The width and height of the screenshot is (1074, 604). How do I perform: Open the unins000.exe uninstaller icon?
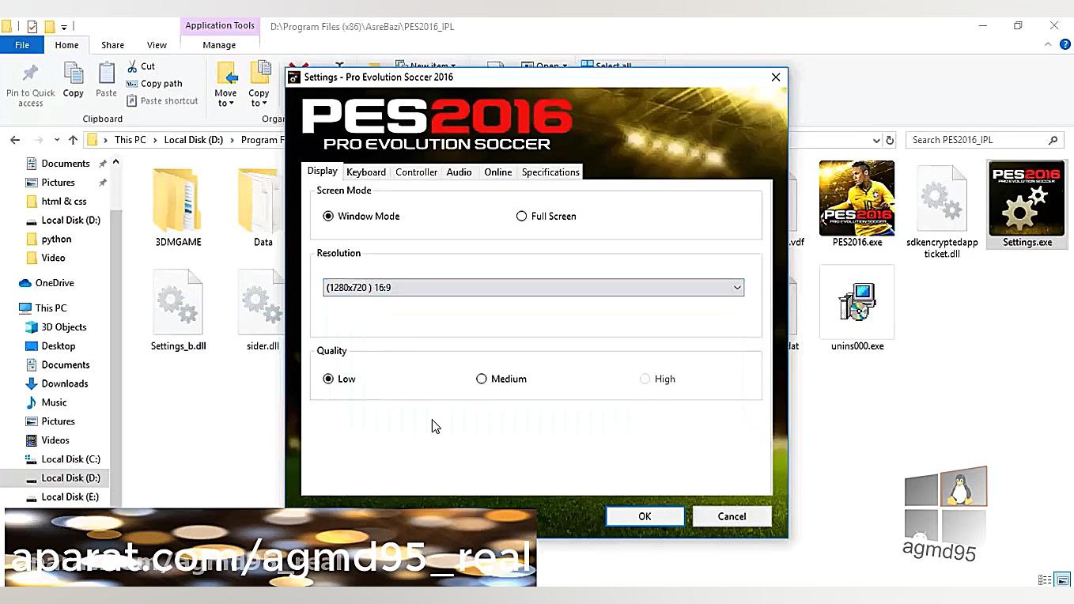(857, 303)
